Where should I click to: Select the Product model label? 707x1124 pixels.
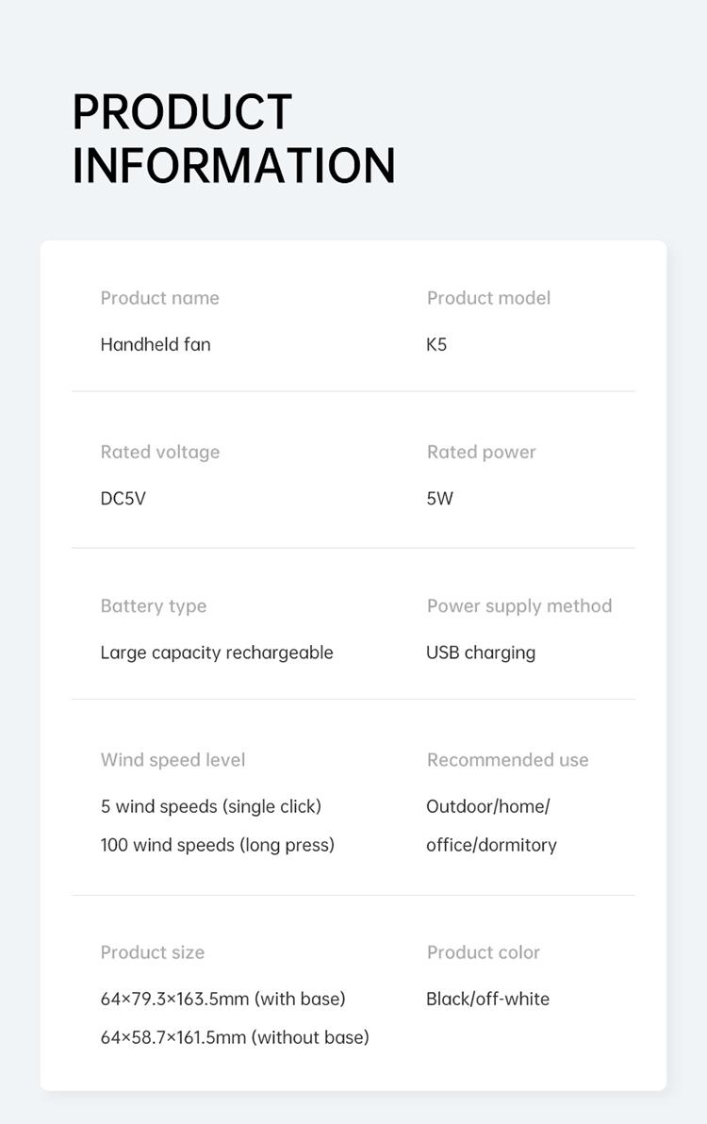click(x=488, y=298)
